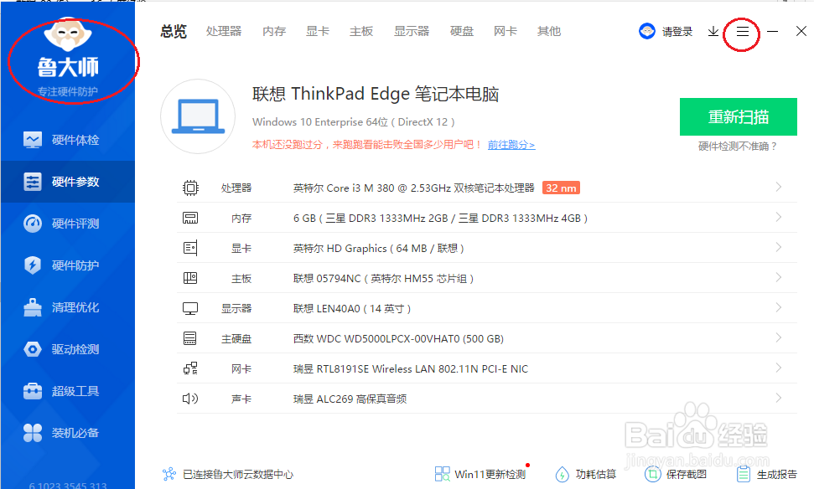Expand the 网卡 row chevron

[778, 368]
